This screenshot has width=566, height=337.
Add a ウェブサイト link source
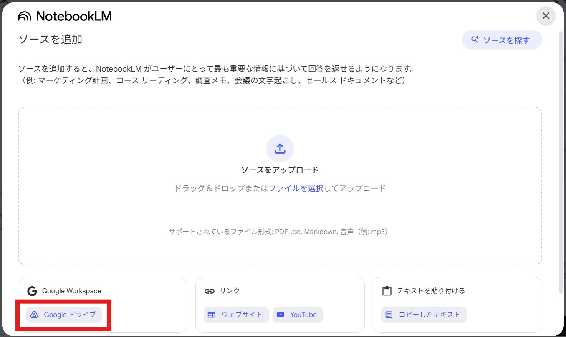[x=236, y=315]
